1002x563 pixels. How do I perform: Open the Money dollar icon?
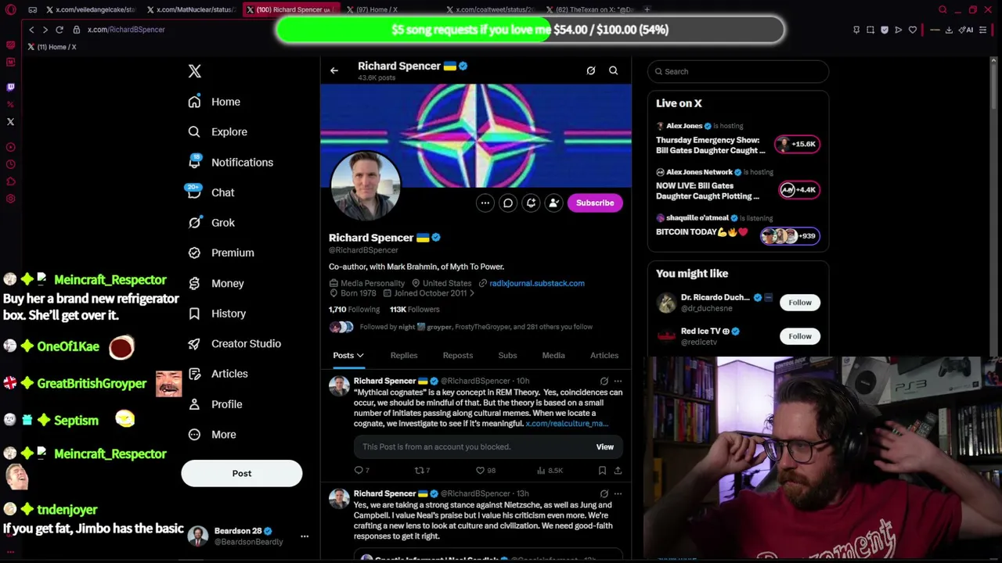coord(194,283)
